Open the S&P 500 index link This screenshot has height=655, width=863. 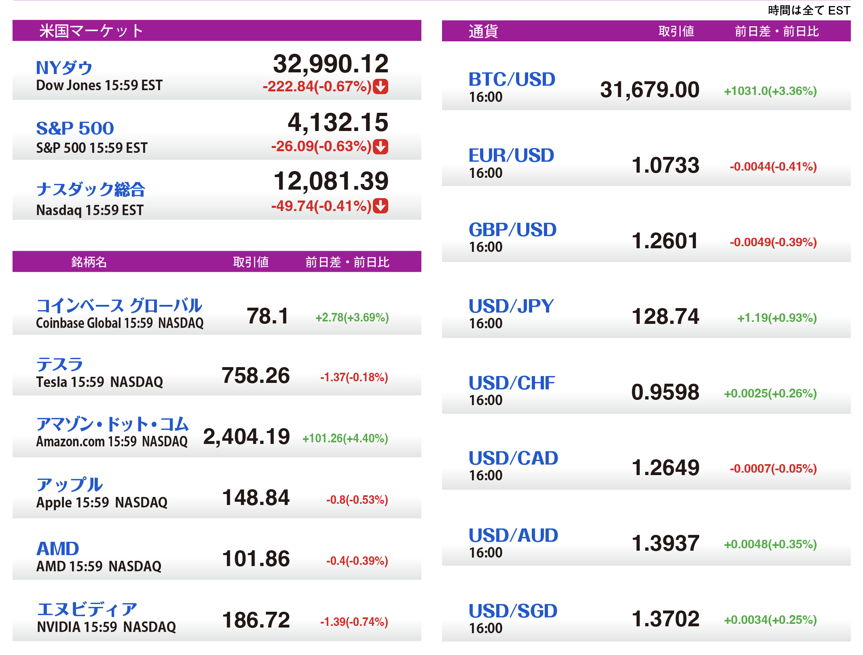(75, 128)
